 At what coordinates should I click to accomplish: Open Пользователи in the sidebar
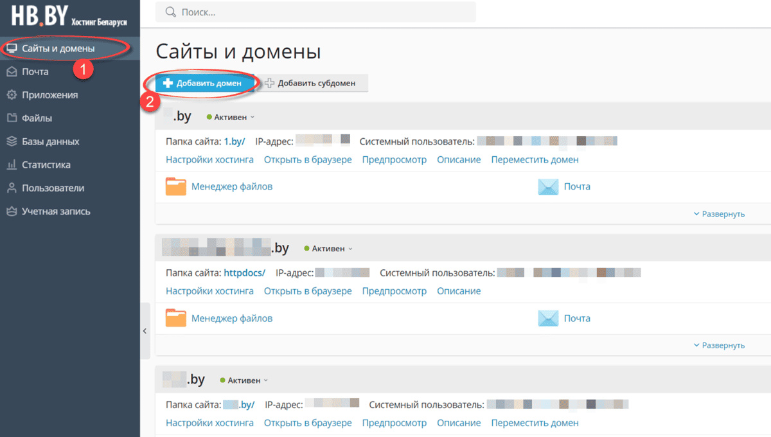pyautogui.click(x=70, y=188)
